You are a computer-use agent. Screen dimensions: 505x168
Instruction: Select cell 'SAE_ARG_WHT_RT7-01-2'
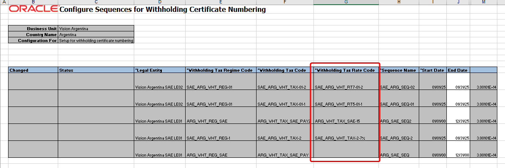tap(346, 81)
